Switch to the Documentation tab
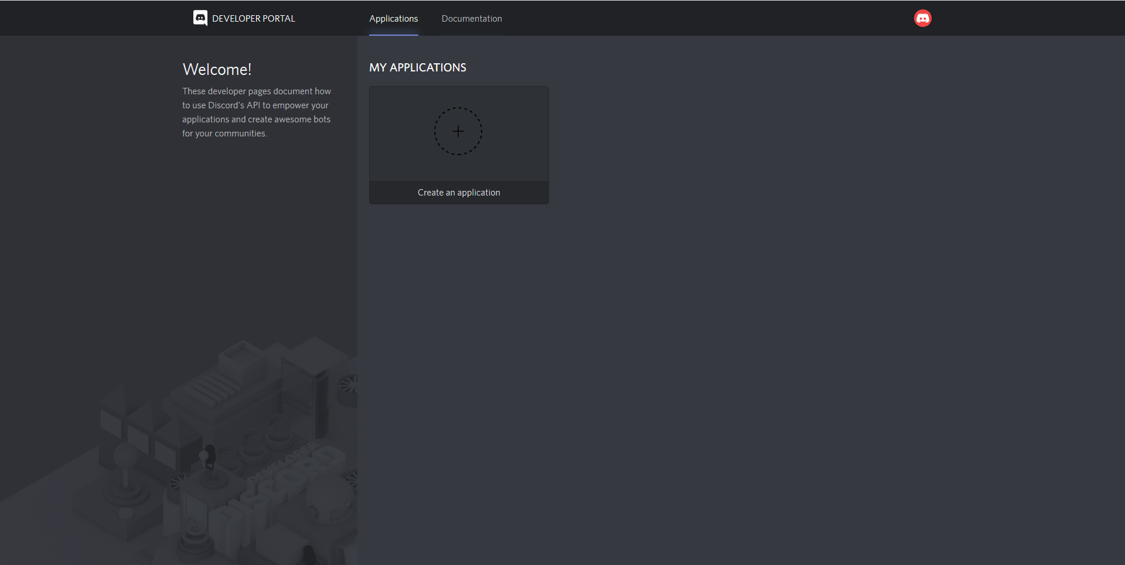The width and height of the screenshot is (1125, 565). (x=471, y=18)
